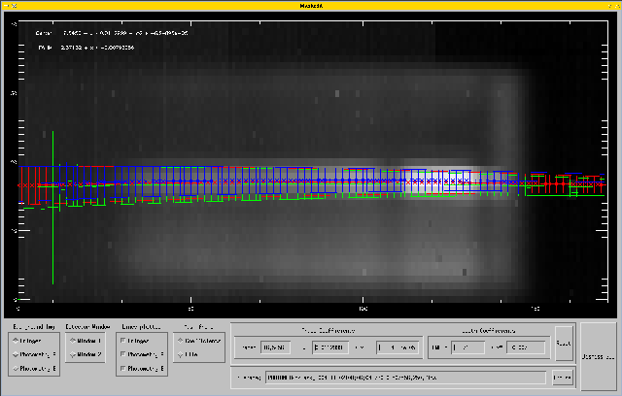Click the width x coefficient field
The height and width of the screenshot is (396, 622).
click(x=526, y=347)
